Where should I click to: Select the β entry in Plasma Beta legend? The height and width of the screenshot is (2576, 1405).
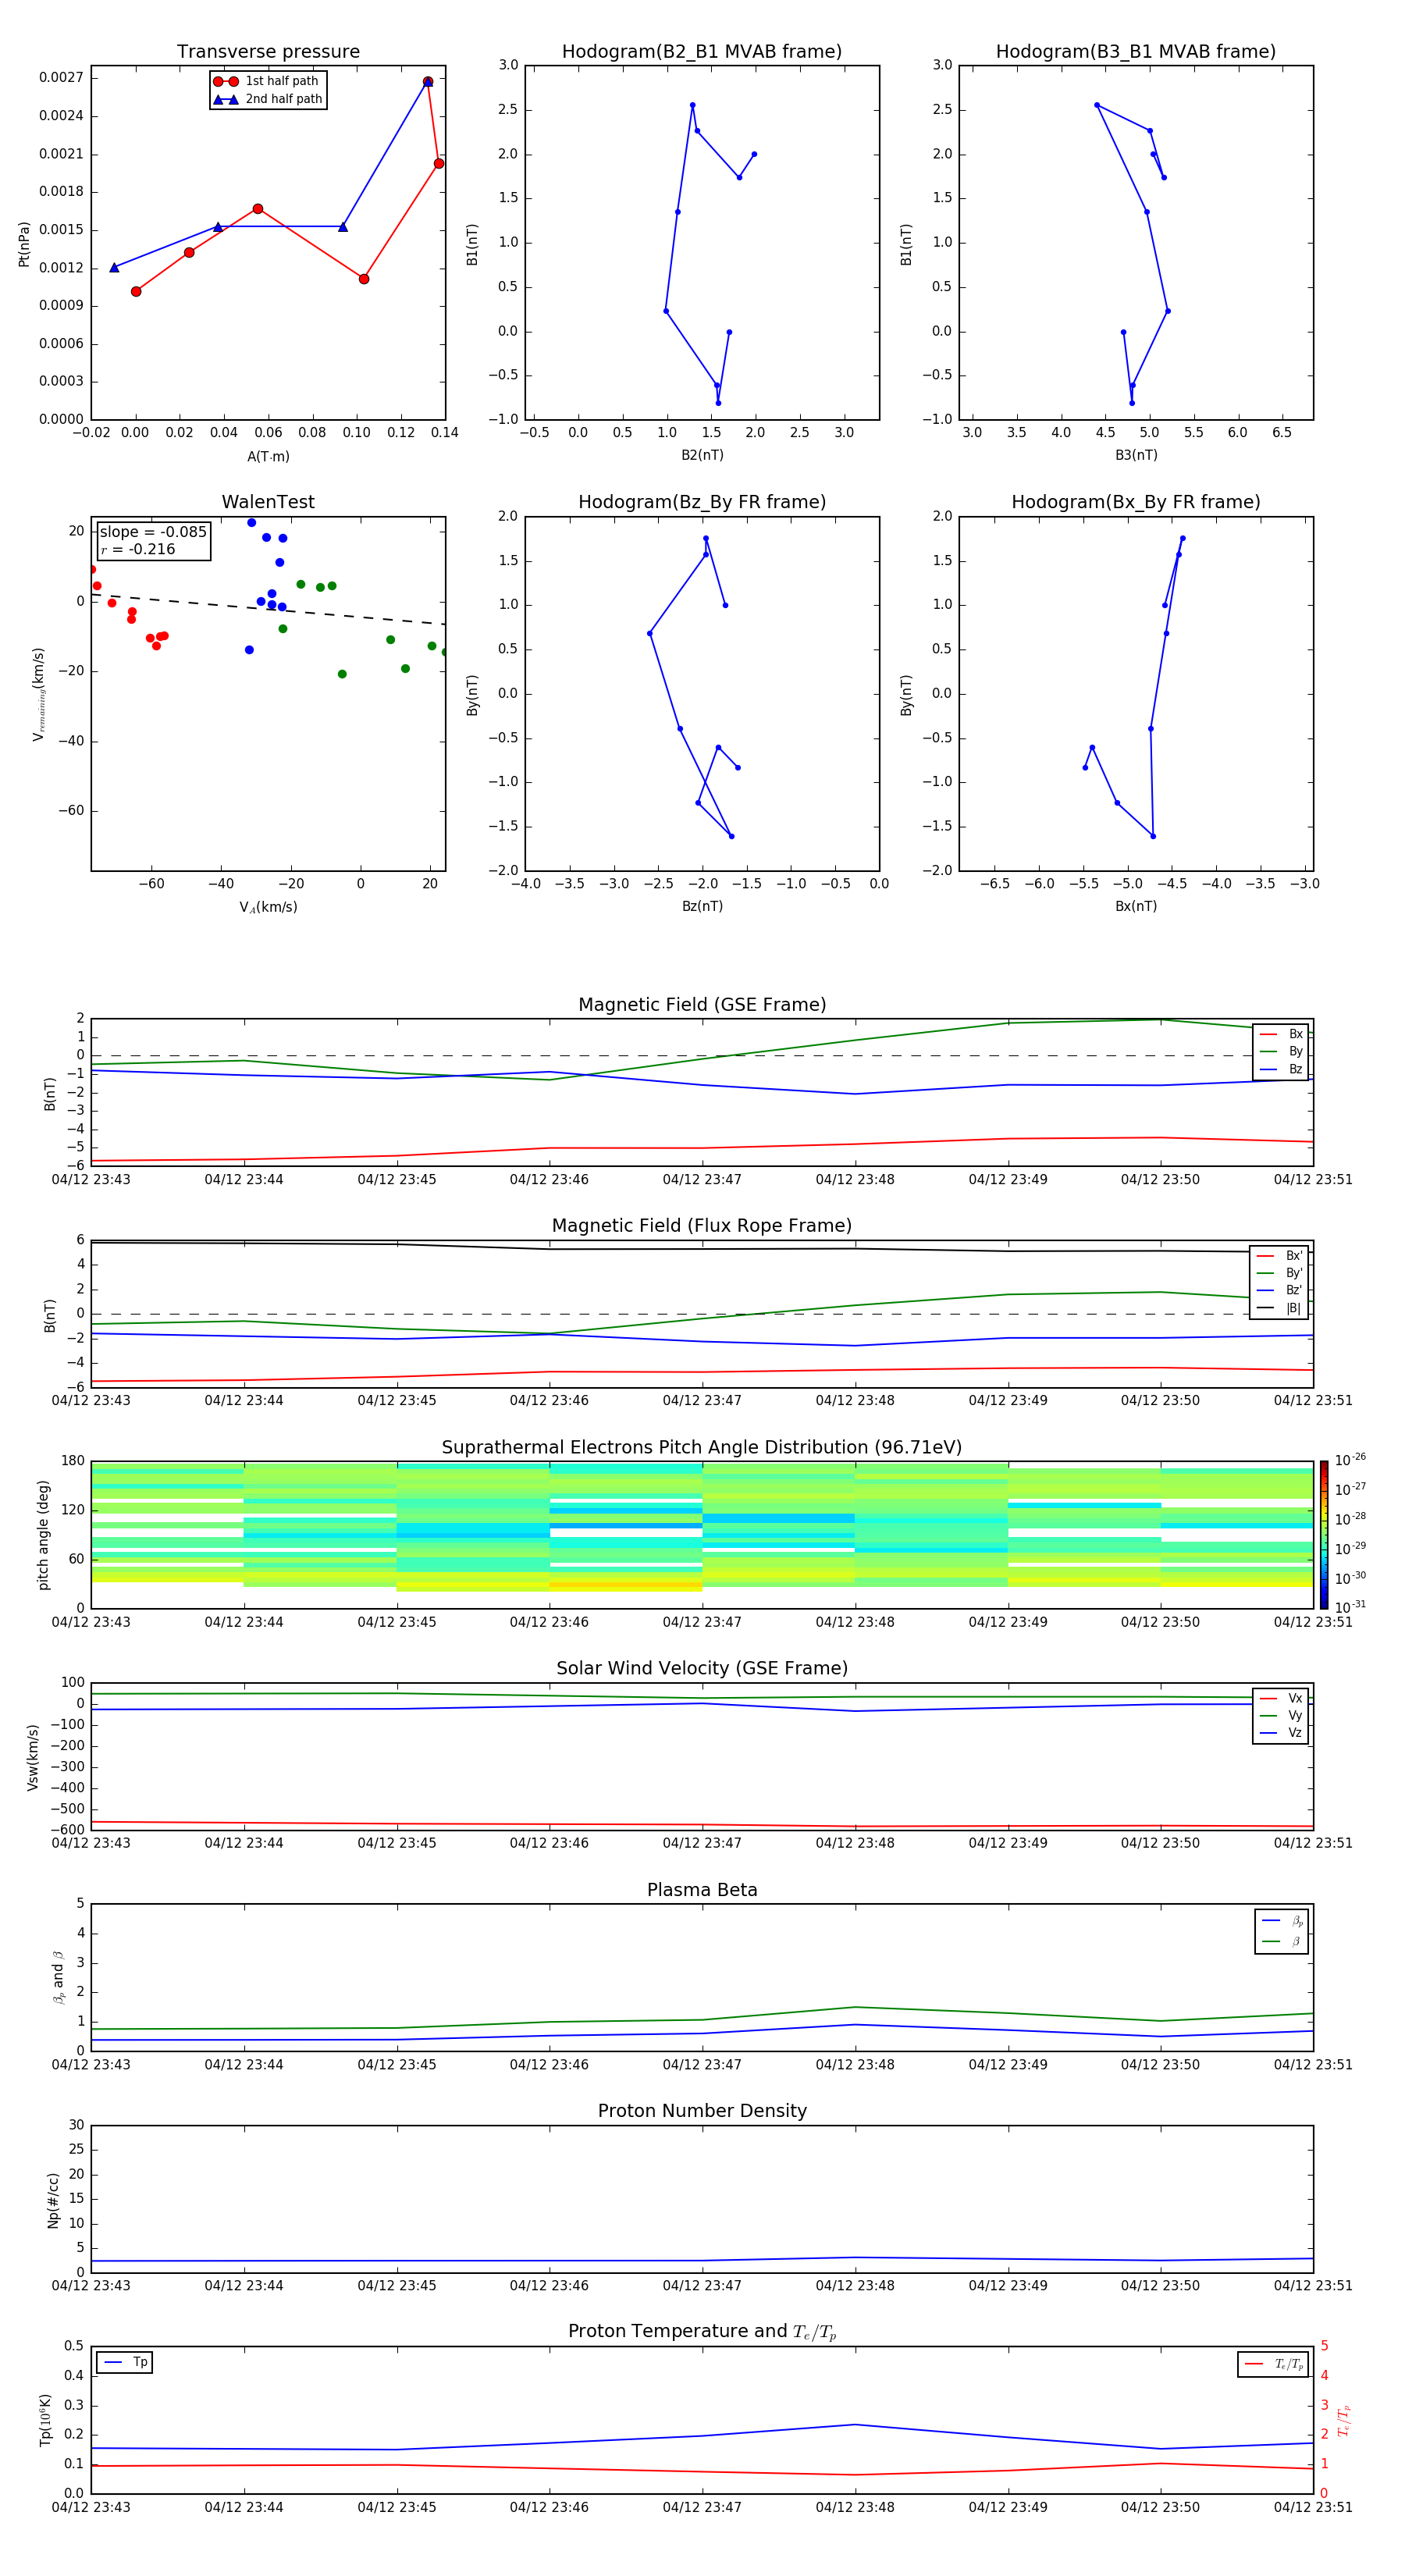tap(1282, 1941)
